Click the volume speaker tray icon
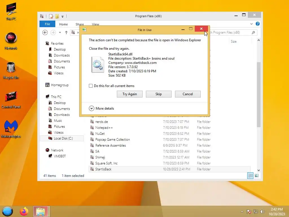 [x=262, y=212]
